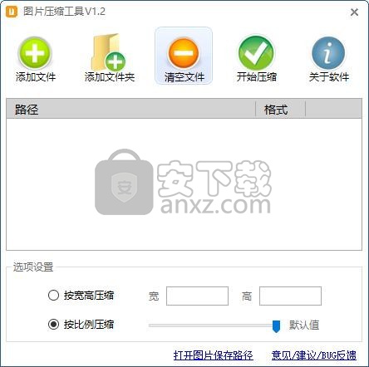The width and height of the screenshot is (369, 367).
Task: Open the 打开图片保存路径 link
Action: pos(214,355)
